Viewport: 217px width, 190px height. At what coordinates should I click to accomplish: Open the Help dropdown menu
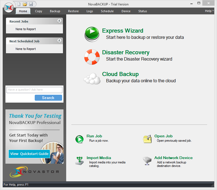pyautogui.click(x=209, y=11)
